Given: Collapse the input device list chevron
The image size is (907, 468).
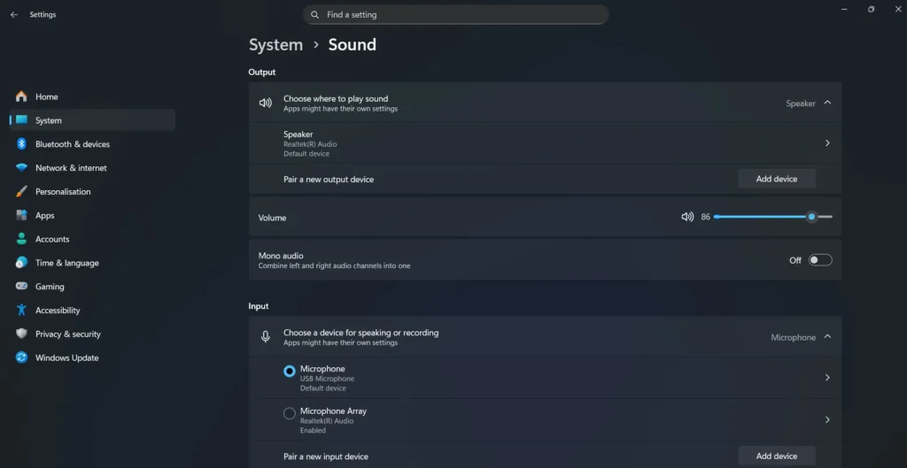Looking at the screenshot, I should pyautogui.click(x=827, y=336).
